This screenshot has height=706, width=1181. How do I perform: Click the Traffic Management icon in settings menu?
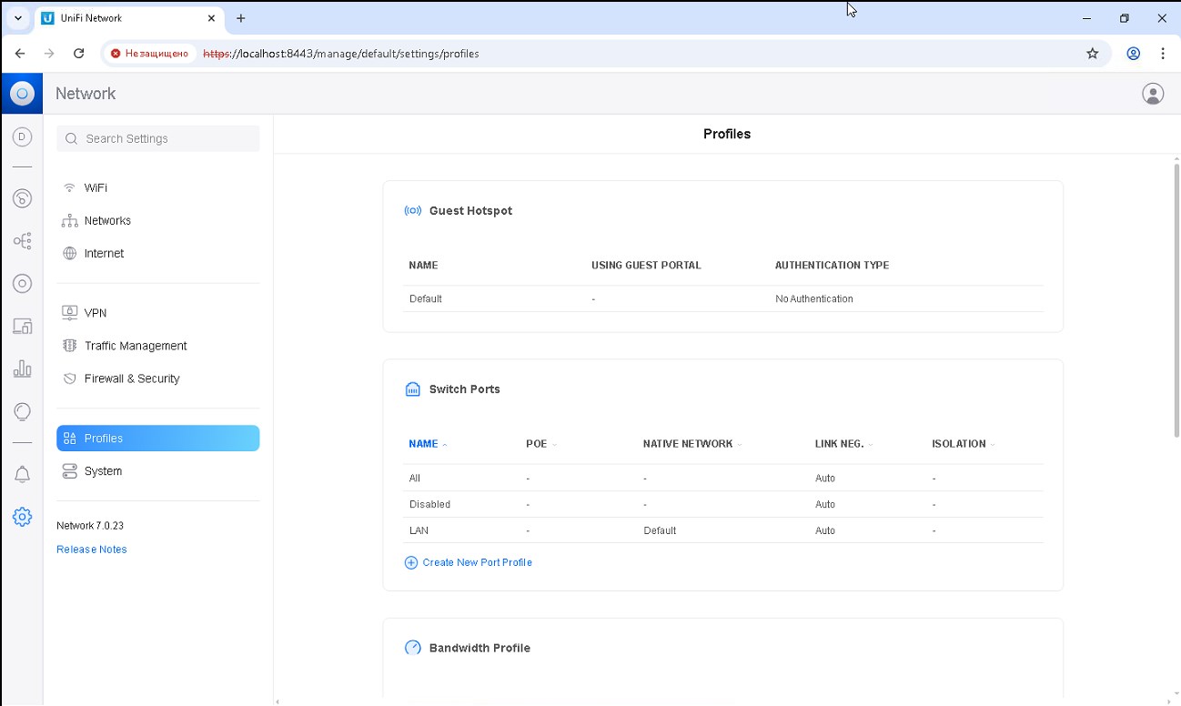pos(69,346)
